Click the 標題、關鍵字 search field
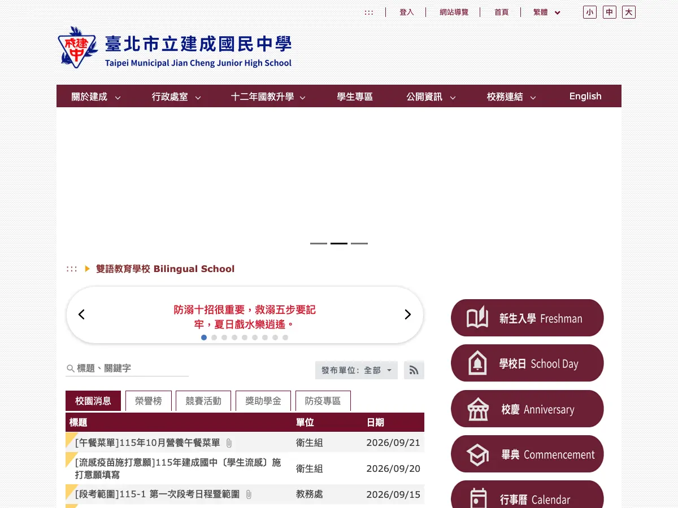Viewport: 678px width, 508px height. click(127, 369)
